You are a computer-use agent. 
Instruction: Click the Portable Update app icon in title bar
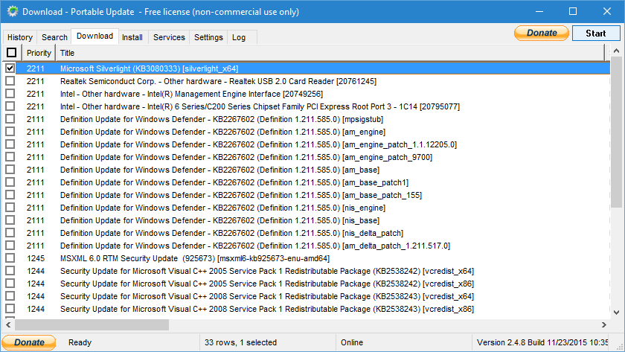pos(11,12)
